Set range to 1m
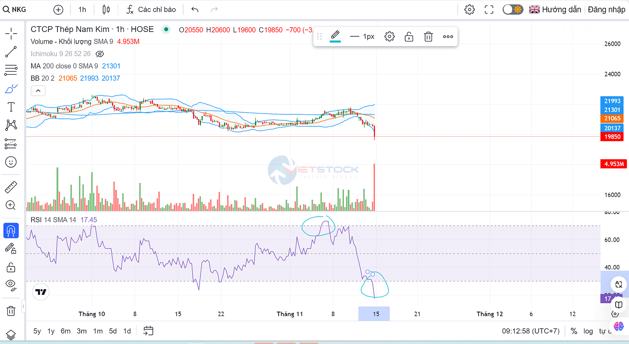Viewport: 629px width, 344px height. [98, 331]
